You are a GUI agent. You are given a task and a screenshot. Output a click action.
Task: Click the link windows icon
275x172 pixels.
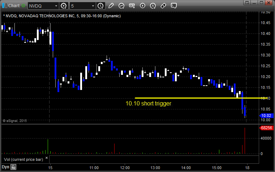click(163, 6)
